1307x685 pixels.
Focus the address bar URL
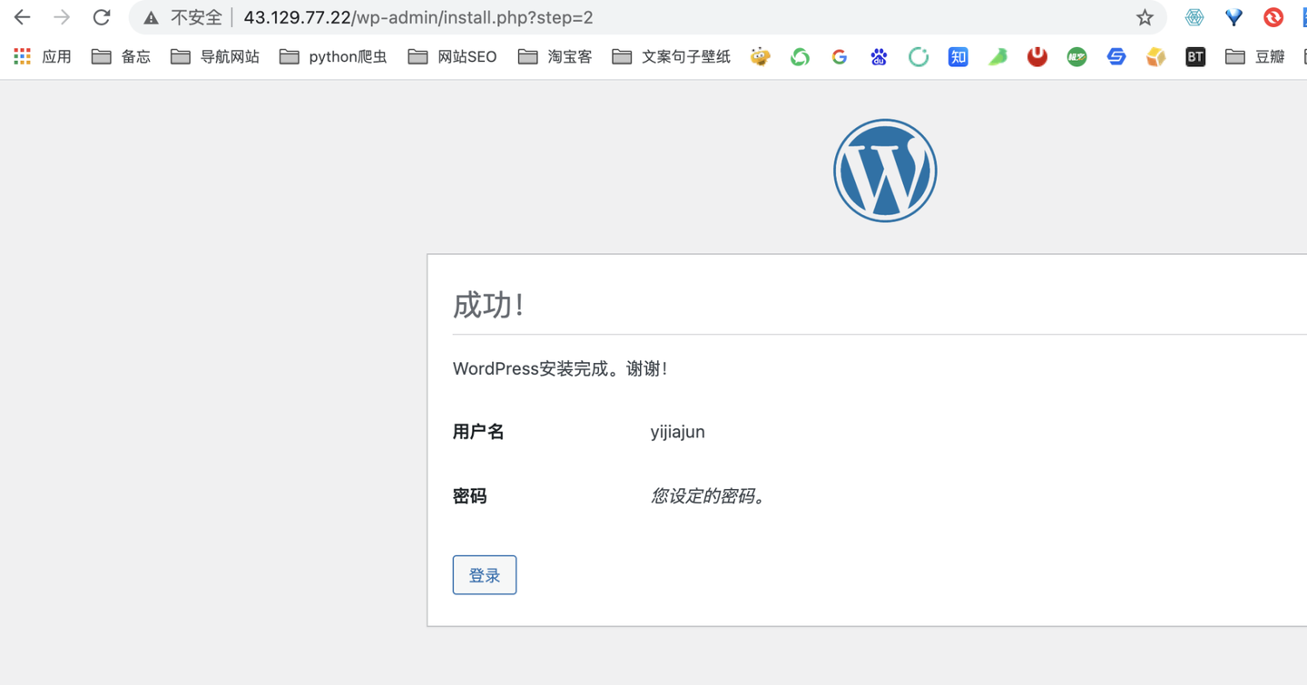pos(418,17)
